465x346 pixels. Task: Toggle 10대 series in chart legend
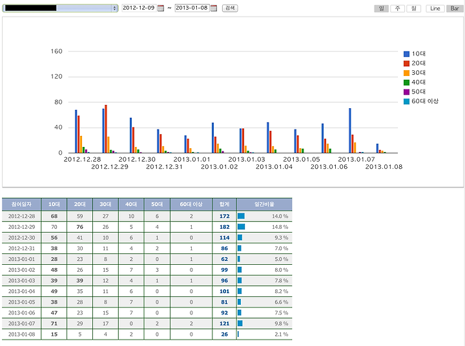click(415, 54)
